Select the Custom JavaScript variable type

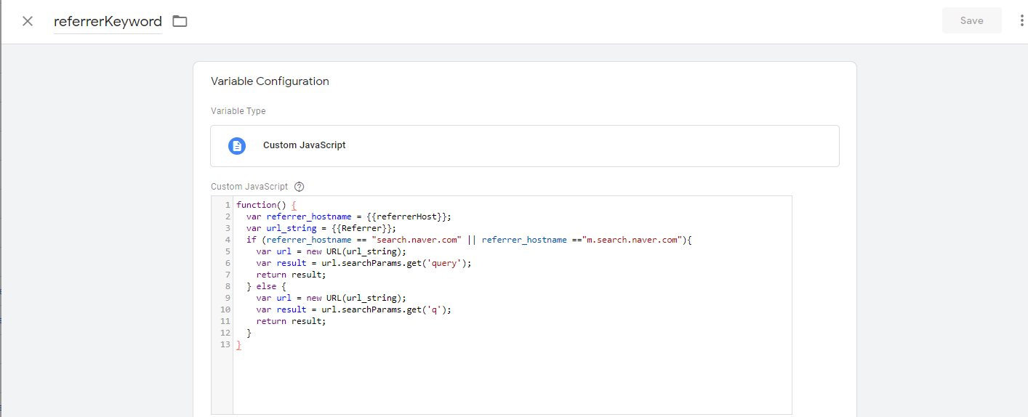(x=525, y=146)
